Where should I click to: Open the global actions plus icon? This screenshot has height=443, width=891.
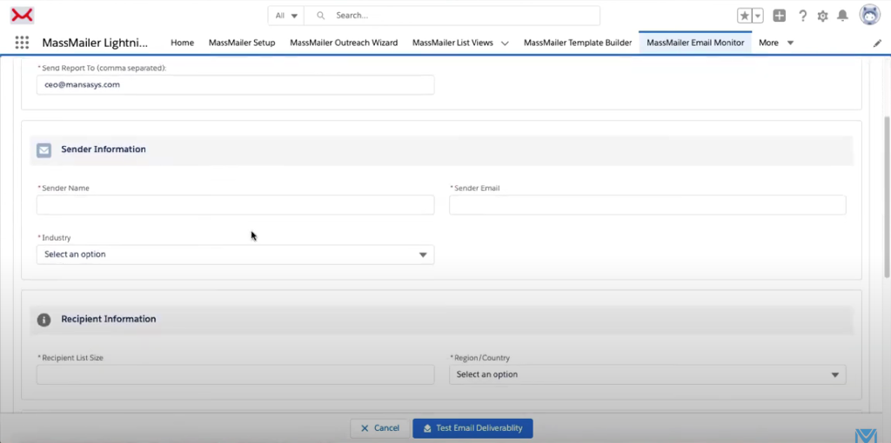click(779, 16)
